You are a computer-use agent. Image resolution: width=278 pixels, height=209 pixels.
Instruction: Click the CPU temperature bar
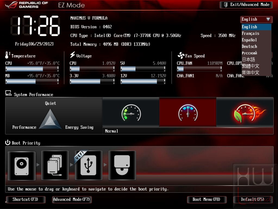(x=32, y=69)
